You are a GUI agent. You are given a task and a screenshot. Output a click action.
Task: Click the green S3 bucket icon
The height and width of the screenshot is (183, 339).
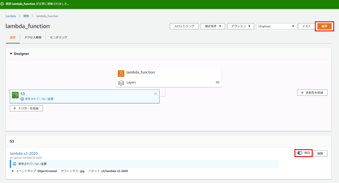pos(15,95)
